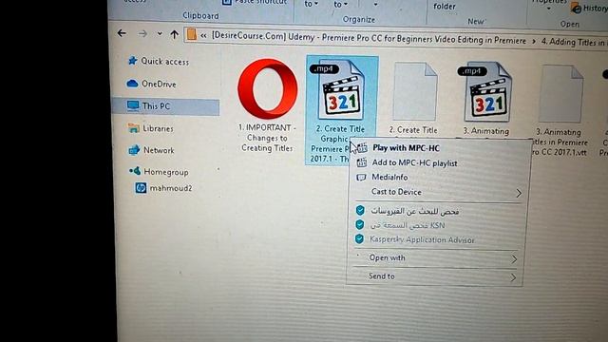This screenshot has width=608, height=342.
Task: Click the OneDrive cloud icon
Action: pyautogui.click(x=132, y=83)
